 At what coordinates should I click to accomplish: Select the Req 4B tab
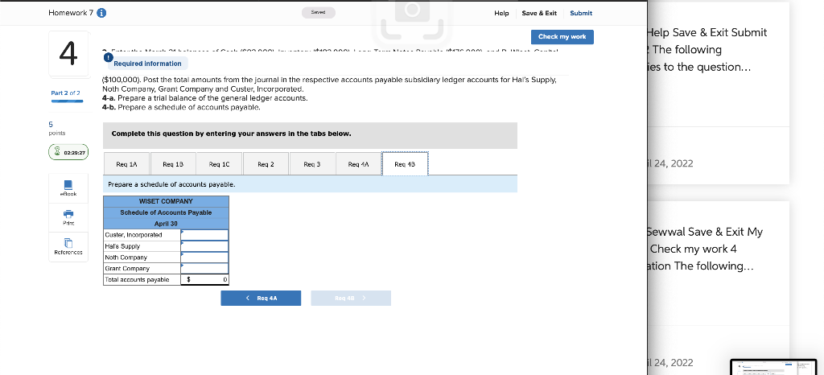[405, 164]
